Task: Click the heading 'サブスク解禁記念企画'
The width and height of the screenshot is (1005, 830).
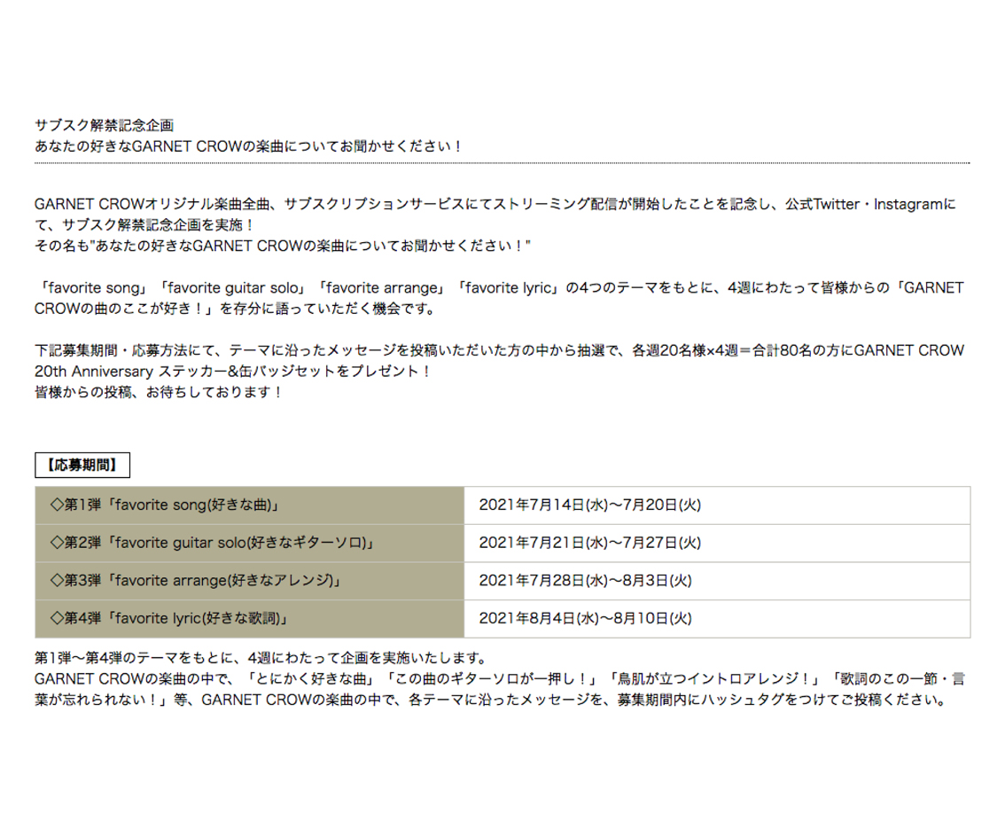Action: point(105,125)
